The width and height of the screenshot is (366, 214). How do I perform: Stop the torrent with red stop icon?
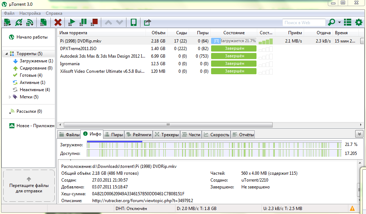(x=94, y=22)
